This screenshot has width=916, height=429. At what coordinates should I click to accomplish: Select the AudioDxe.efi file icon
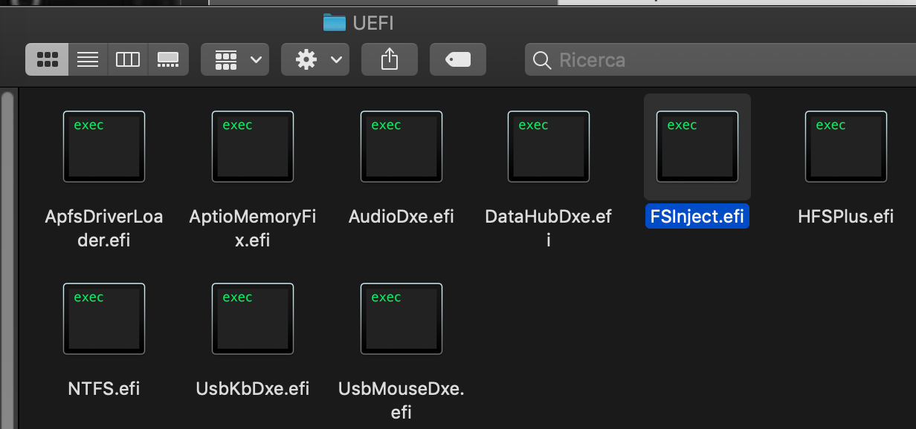pos(401,147)
